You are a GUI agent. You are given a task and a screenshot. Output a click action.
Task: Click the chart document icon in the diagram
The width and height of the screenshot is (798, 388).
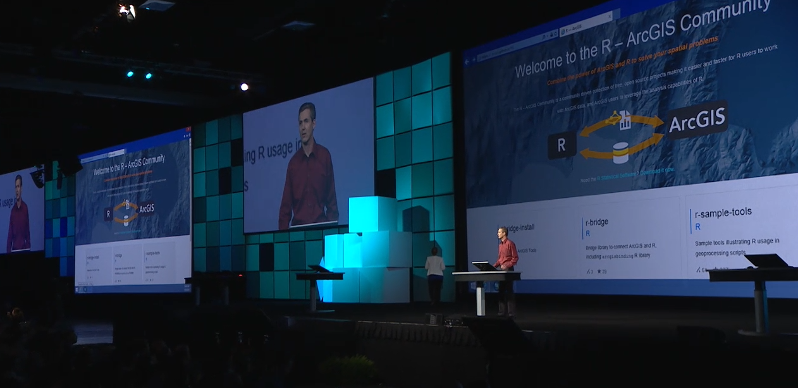(625, 120)
